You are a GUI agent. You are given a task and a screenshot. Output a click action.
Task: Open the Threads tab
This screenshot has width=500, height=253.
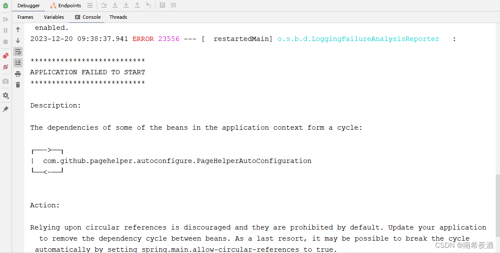(x=118, y=17)
